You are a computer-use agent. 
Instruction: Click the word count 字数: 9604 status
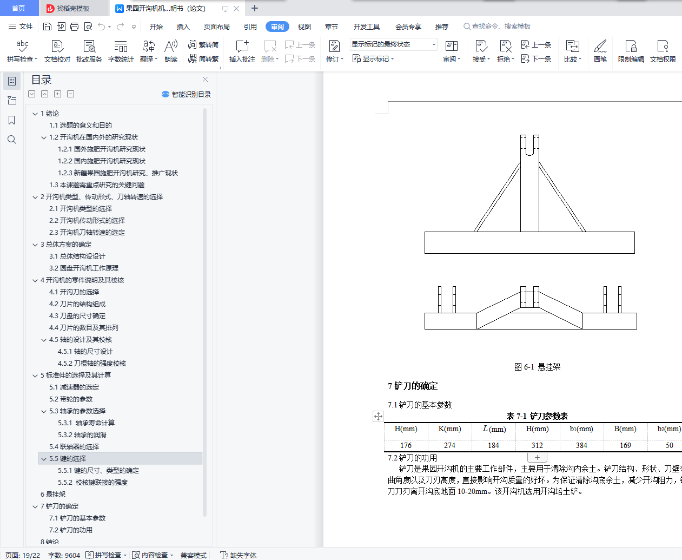[x=64, y=555]
